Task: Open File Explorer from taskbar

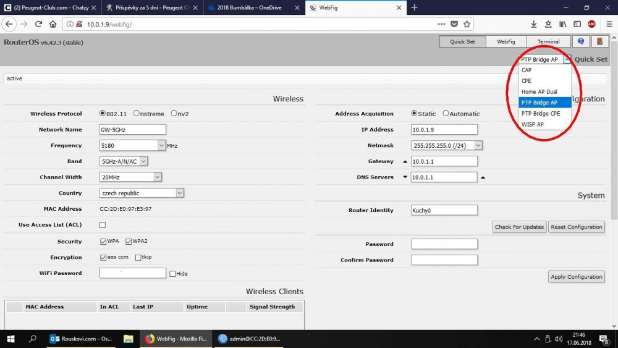Action: [x=128, y=339]
